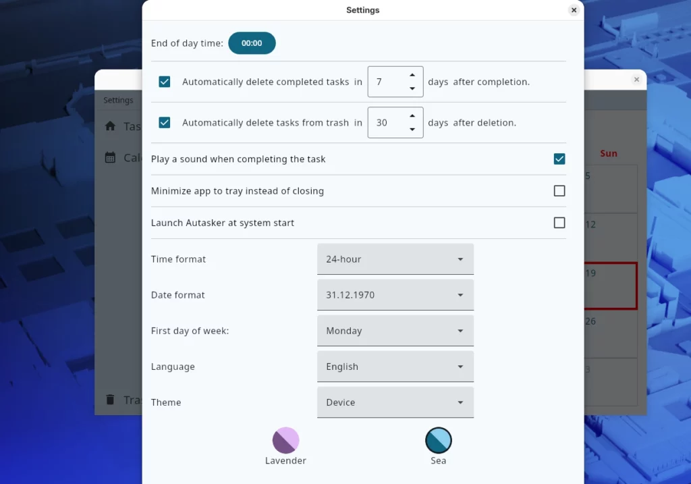This screenshot has width=691, height=484.
Task: Open the Date format dropdown
Action: [395, 295]
